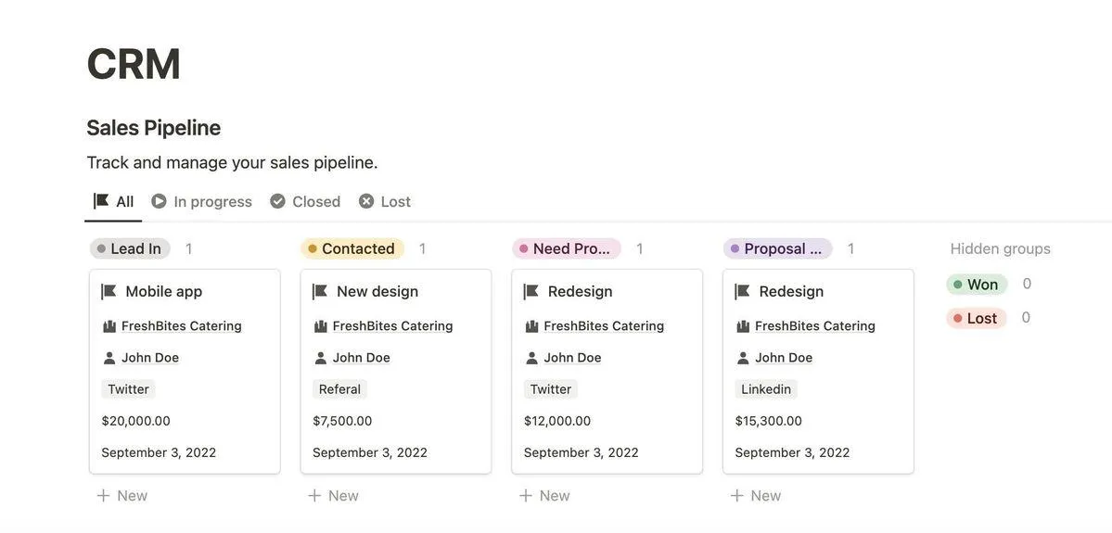Expand the hidden Lost group
The height and width of the screenshot is (533, 1112).
coord(976,318)
